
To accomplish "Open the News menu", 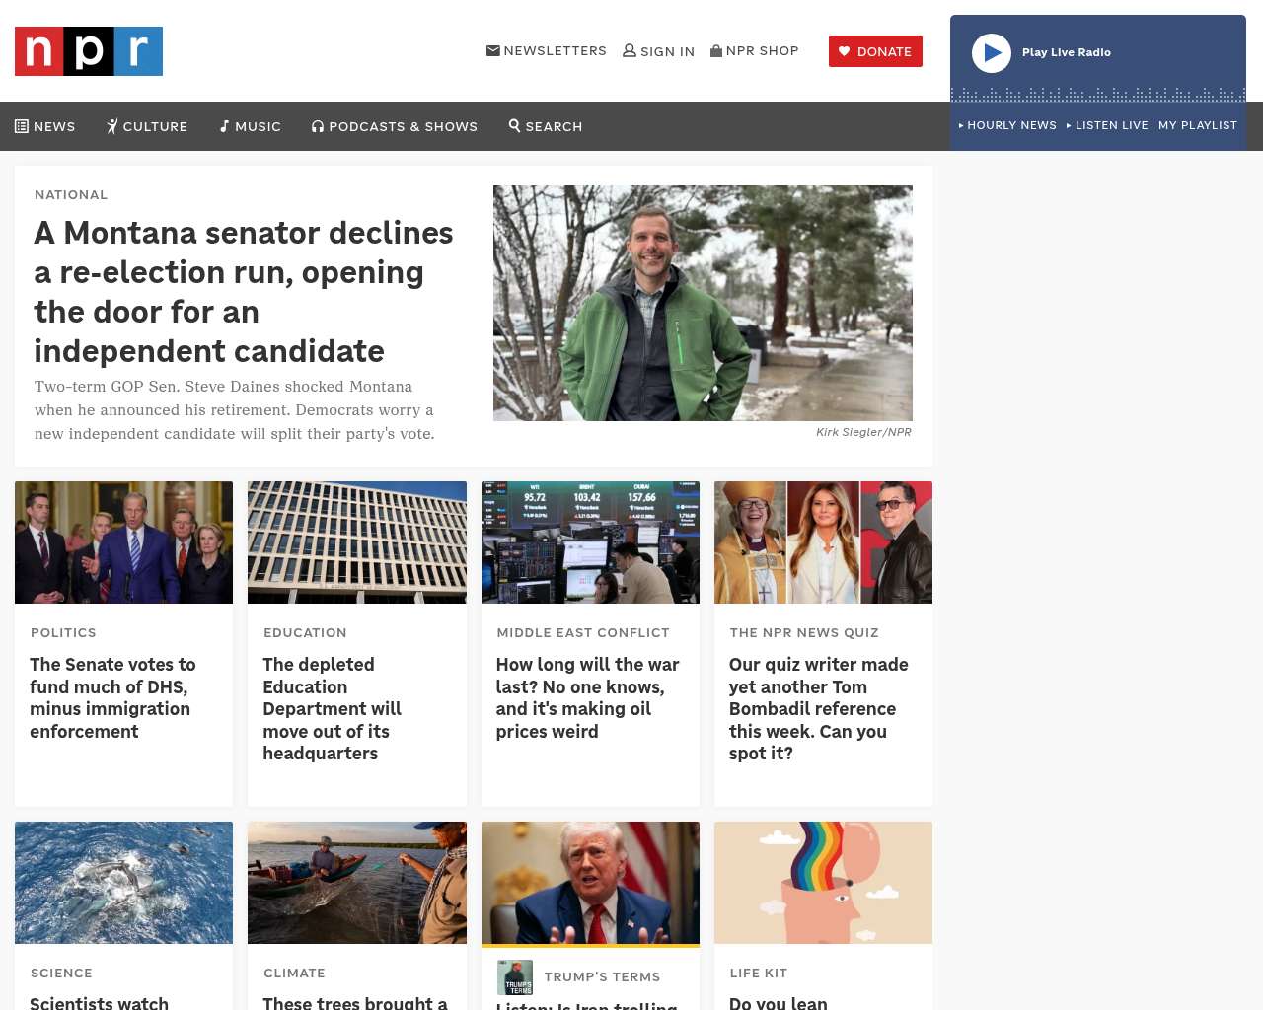I will coord(45,126).
